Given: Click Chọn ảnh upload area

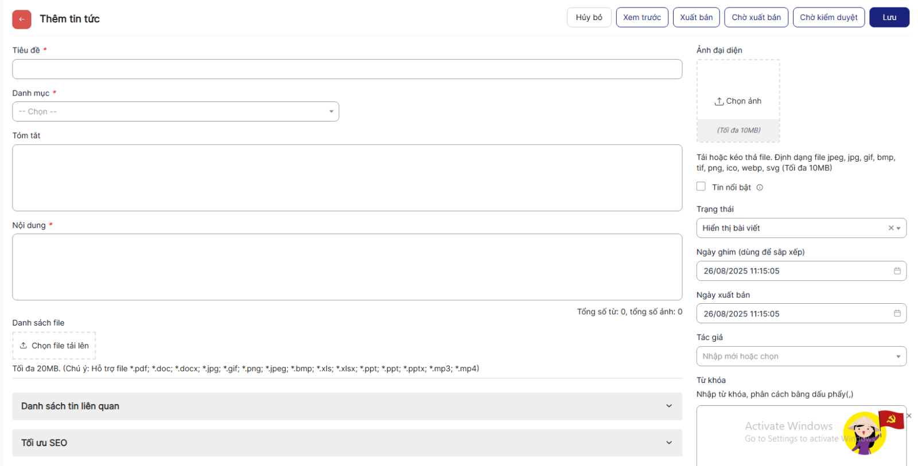Looking at the screenshot, I should coord(738,101).
